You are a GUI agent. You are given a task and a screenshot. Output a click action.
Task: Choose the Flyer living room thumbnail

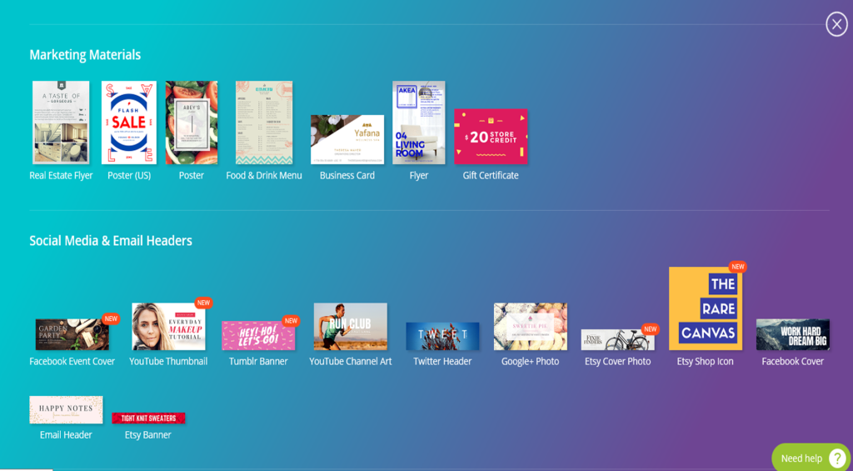[419, 123]
